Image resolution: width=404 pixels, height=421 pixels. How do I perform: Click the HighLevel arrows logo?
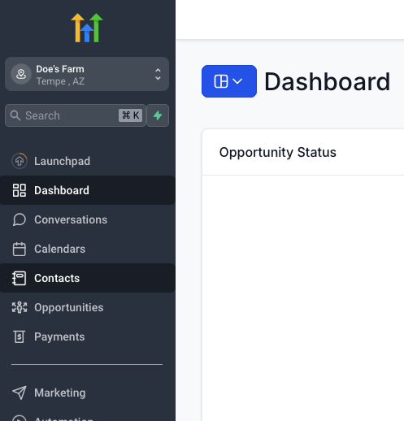click(87, 28)
